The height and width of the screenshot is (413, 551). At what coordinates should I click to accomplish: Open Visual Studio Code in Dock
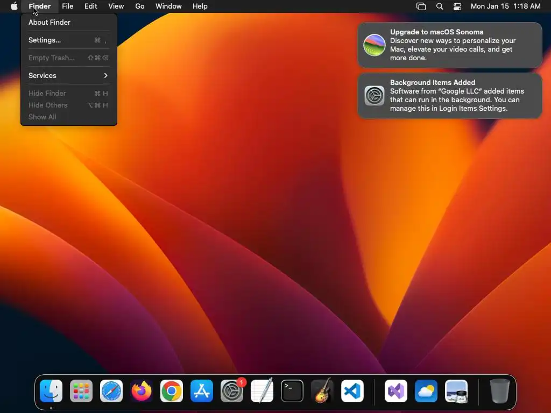click(x=352, y=391)
